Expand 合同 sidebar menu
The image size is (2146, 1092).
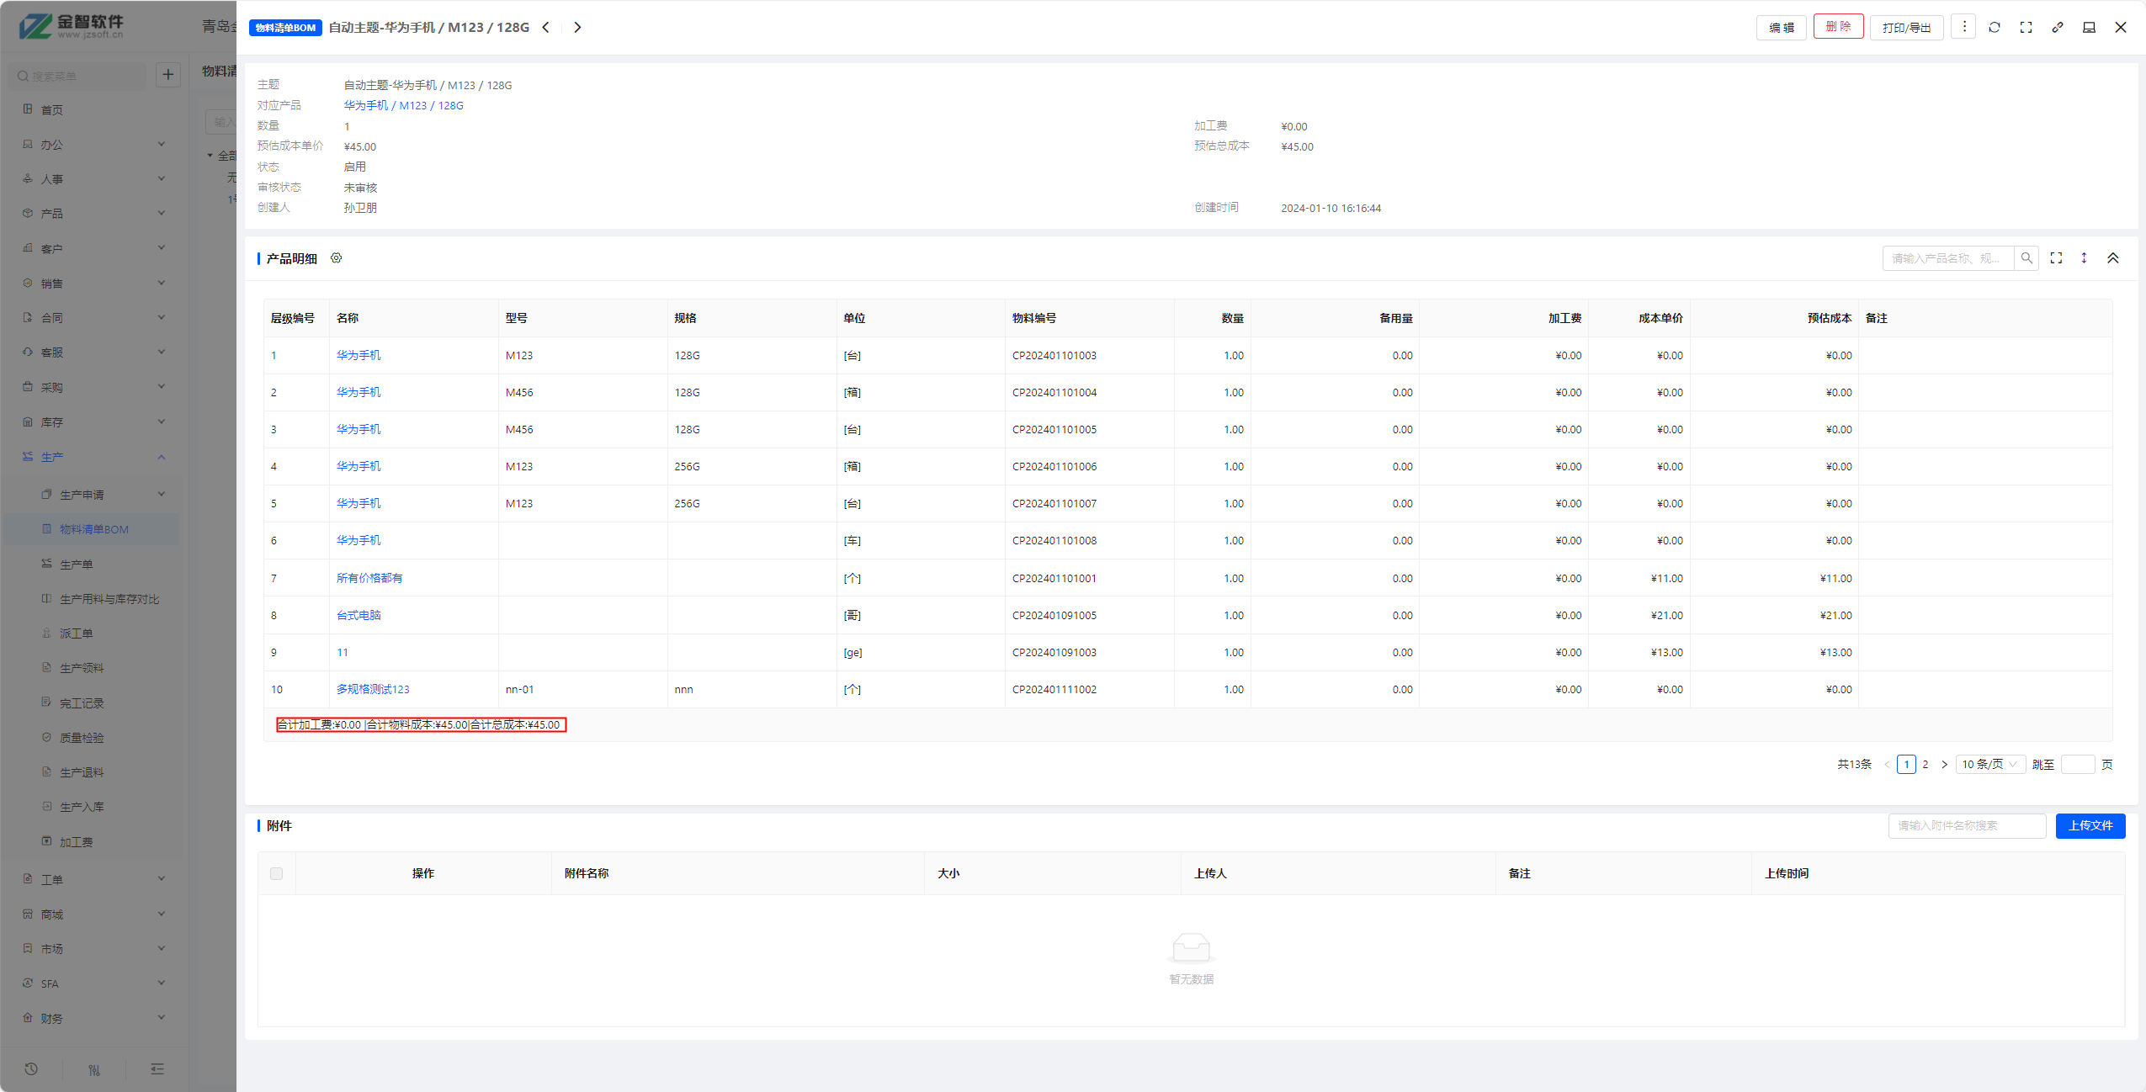pos(93,317)
